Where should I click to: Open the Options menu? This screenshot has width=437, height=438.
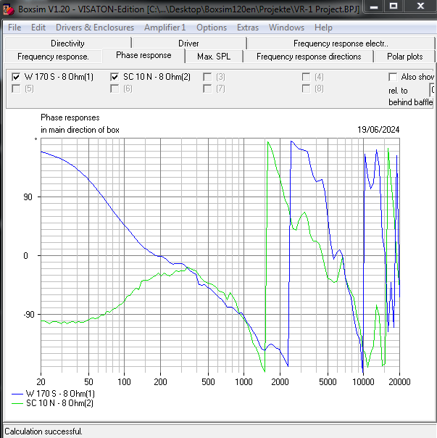[x=212, y=28]
